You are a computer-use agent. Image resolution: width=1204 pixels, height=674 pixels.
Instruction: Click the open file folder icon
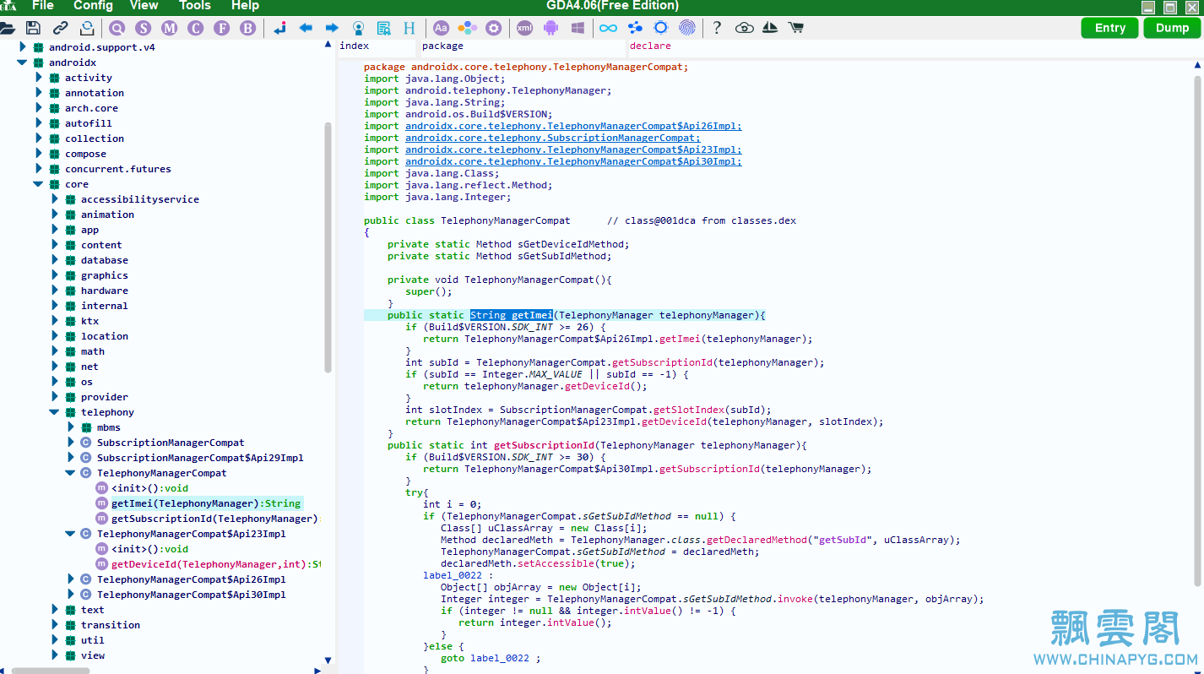point(7,28)
